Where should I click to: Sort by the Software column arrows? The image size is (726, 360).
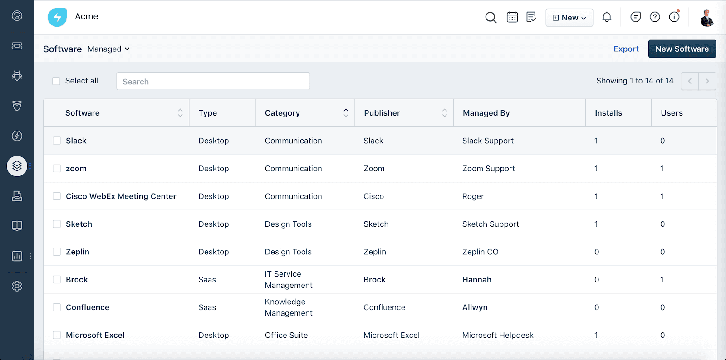pos(180,113)
